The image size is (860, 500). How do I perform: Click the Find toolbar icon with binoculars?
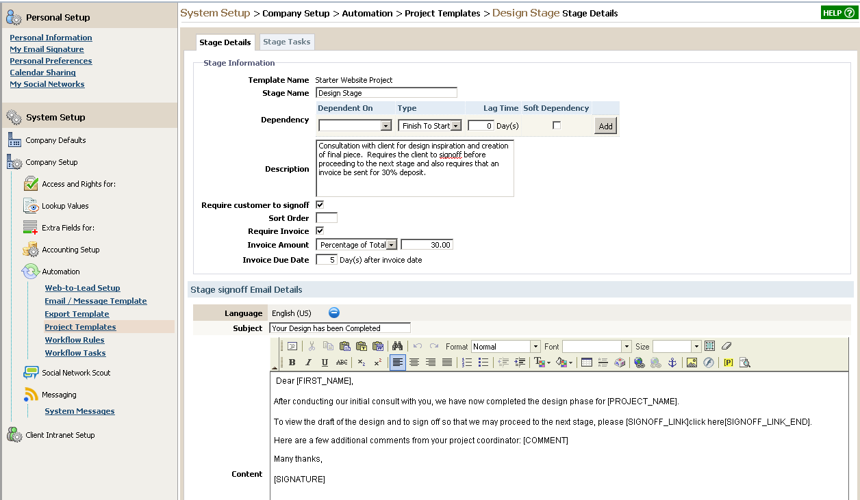pyautogui.click(x=398, y=346)
